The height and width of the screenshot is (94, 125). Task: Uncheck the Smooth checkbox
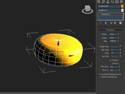tap(110, 60)
